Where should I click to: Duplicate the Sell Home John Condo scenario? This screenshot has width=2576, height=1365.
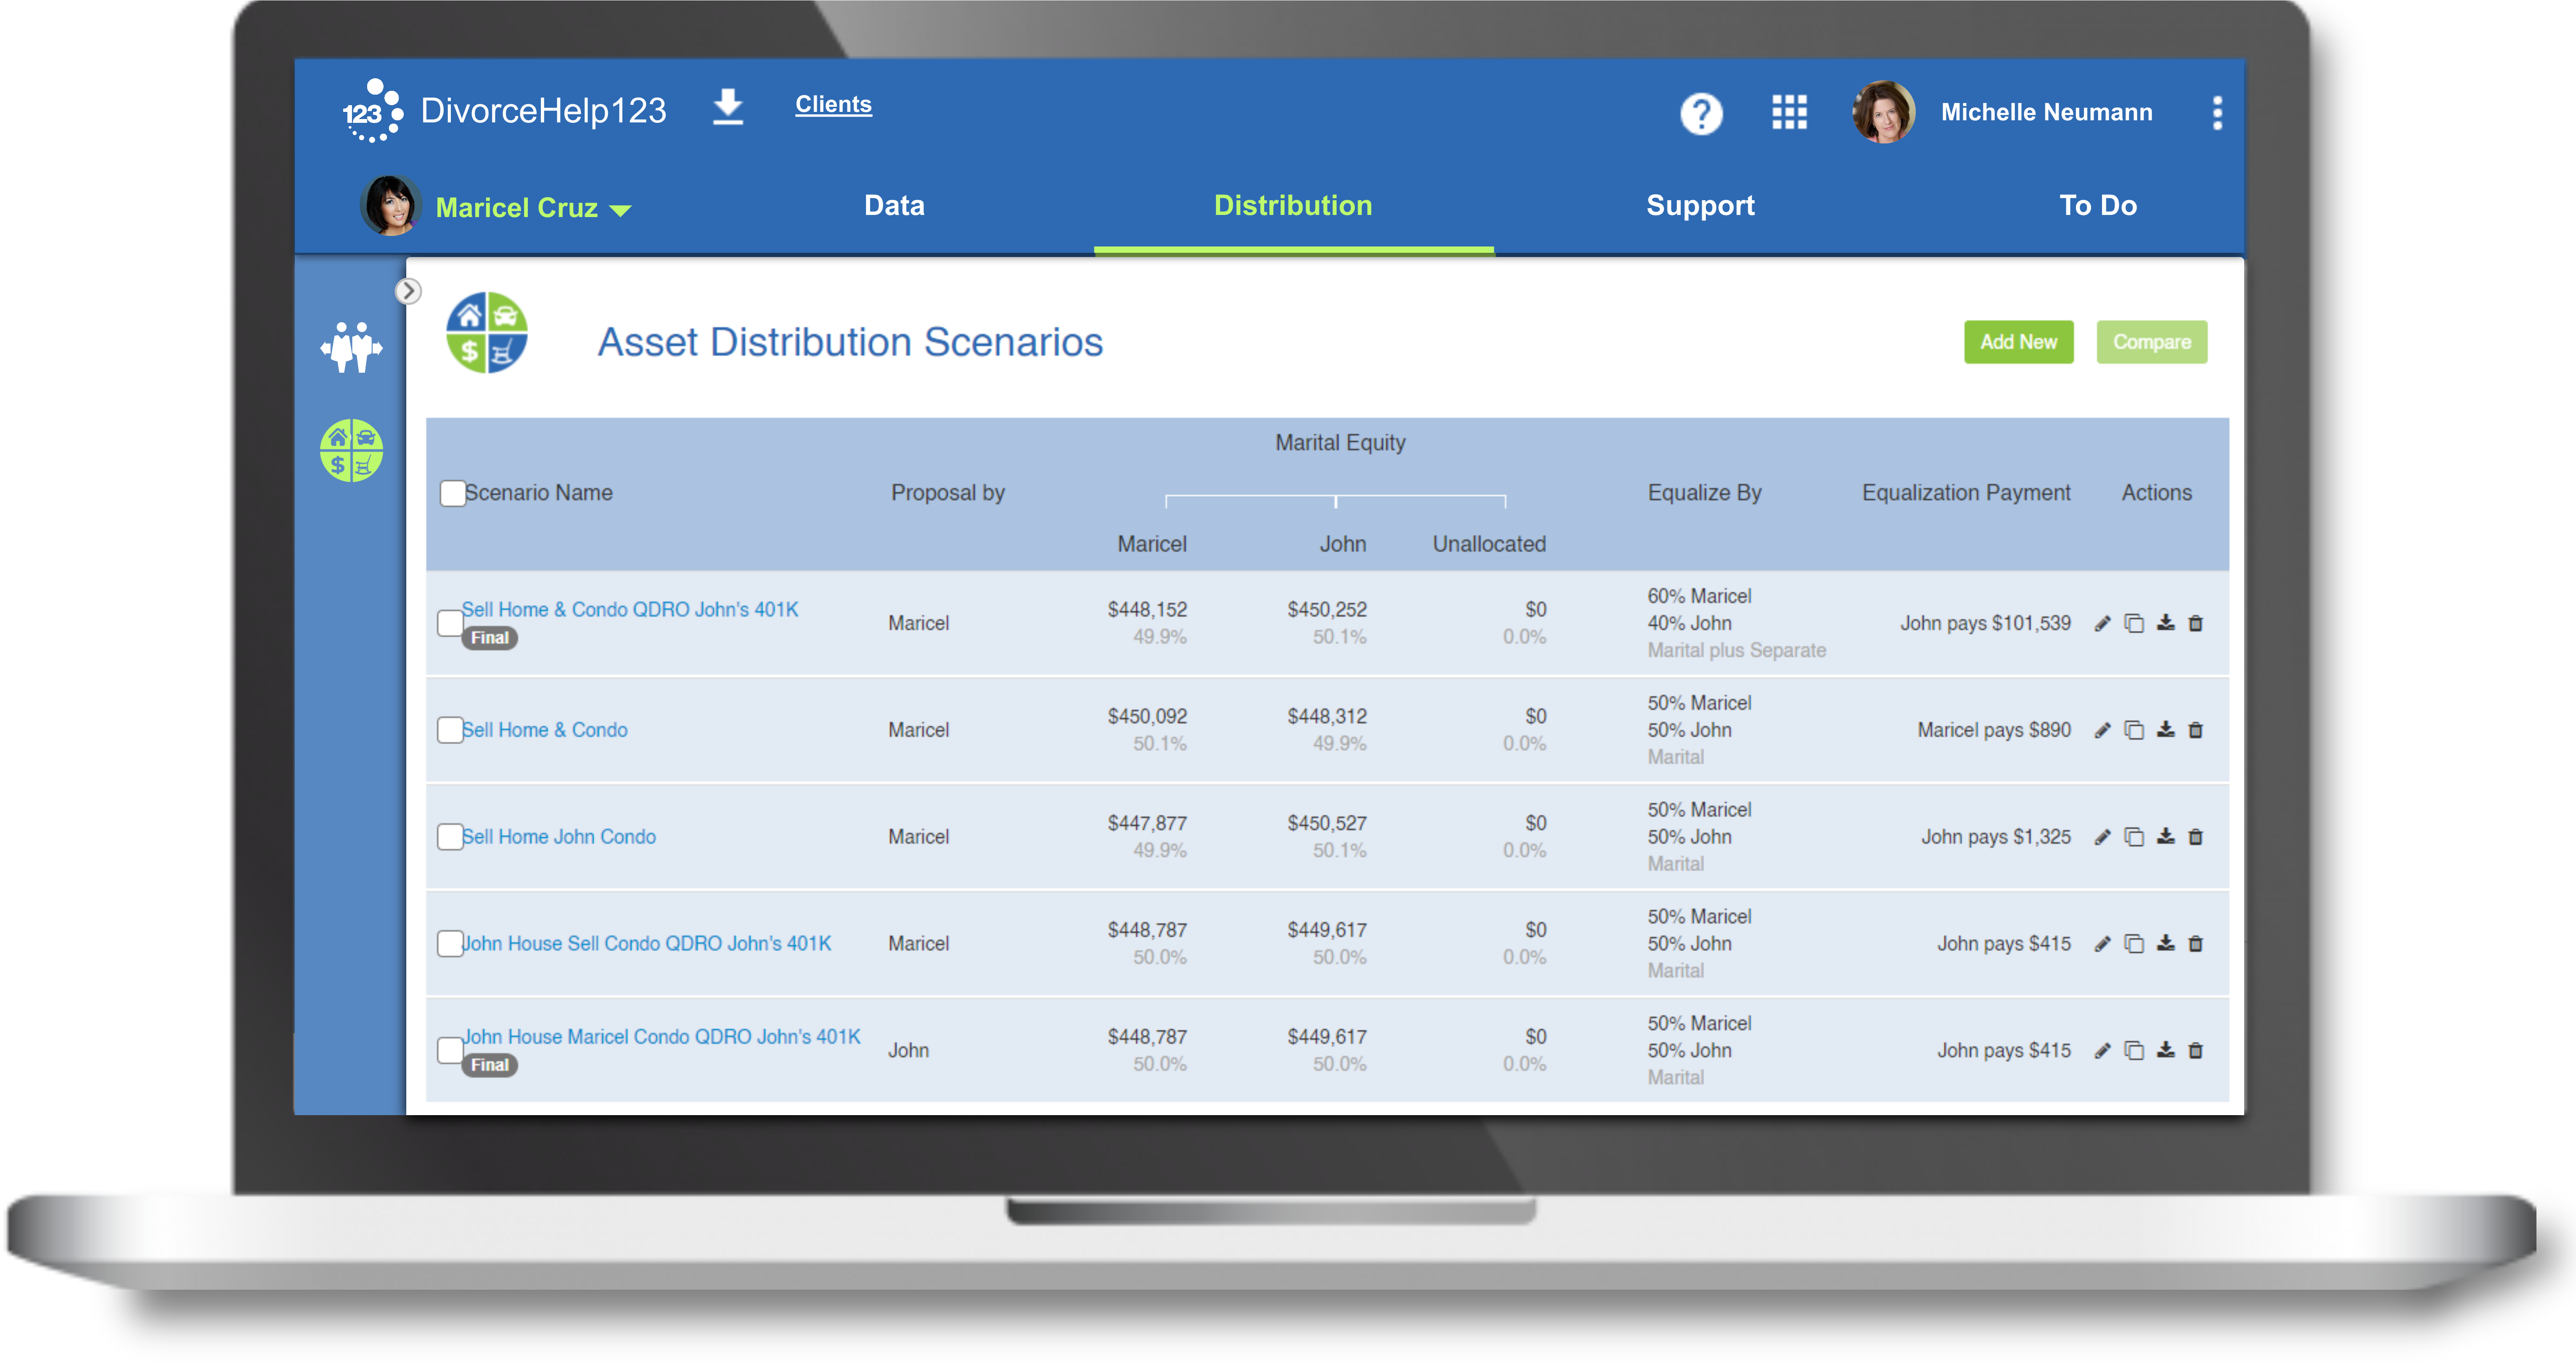[x=2134, y=837]
